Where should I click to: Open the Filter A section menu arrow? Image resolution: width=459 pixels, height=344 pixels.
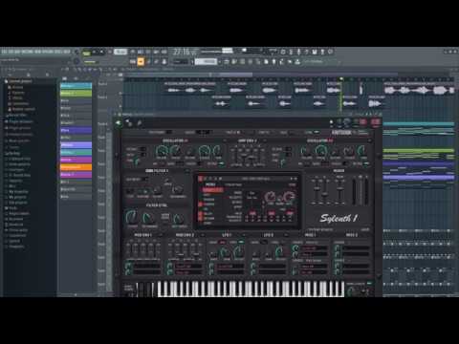tap(188, 171)
